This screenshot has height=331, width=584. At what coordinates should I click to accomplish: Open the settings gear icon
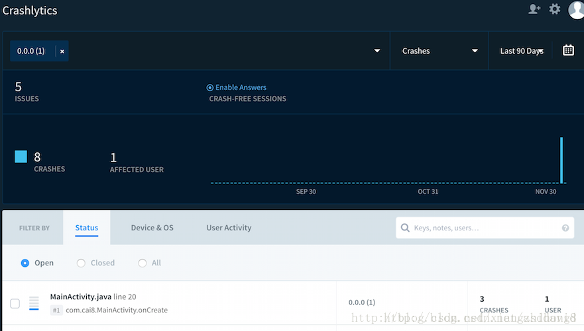point(555,9)
